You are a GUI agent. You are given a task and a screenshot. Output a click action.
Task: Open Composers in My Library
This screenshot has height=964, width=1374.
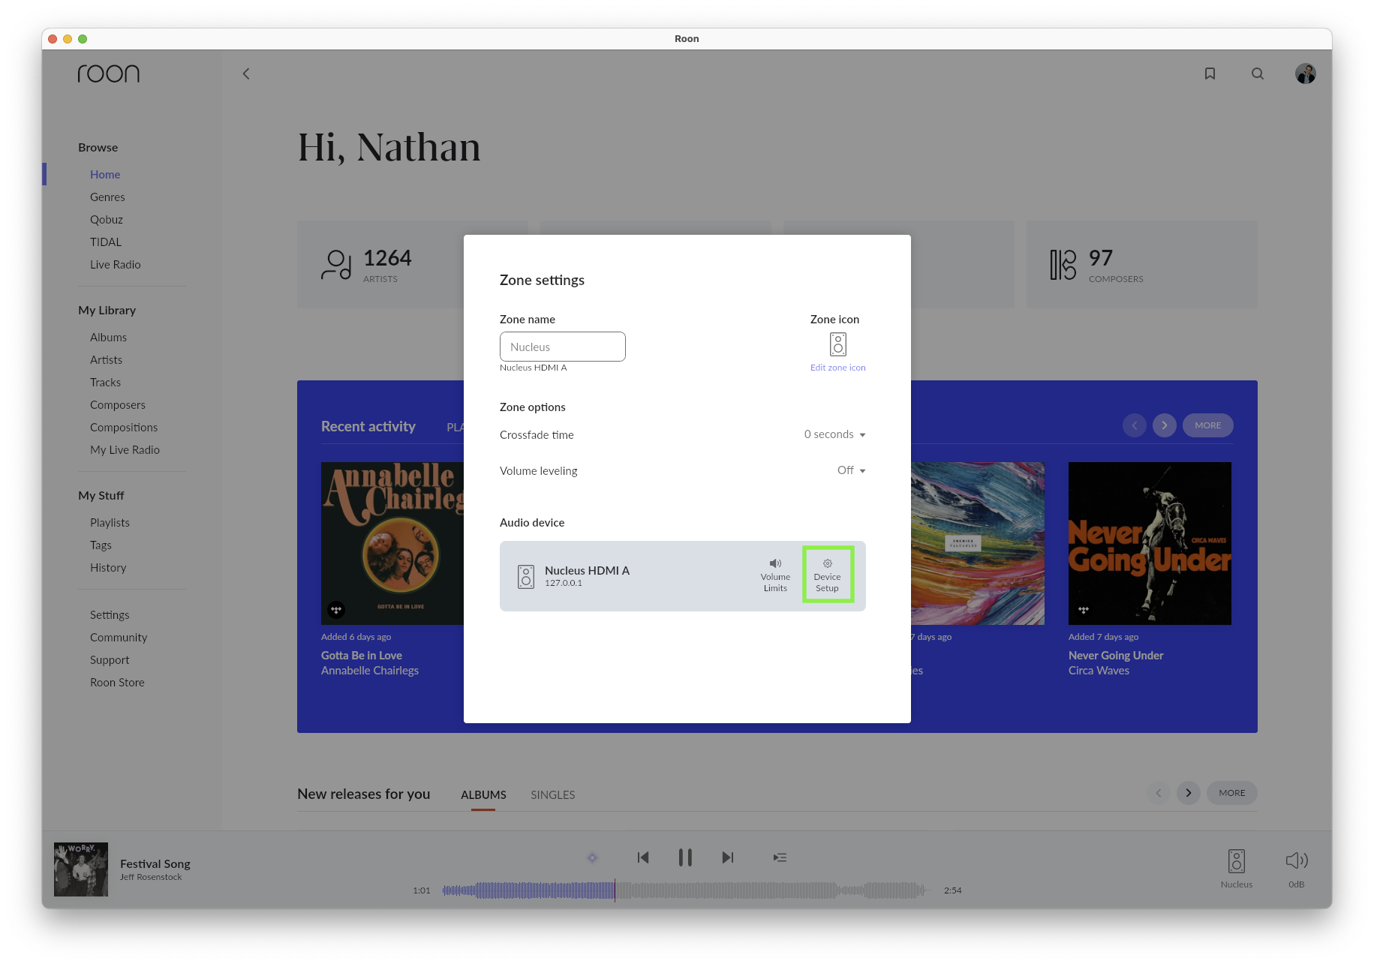coord(118,404)
